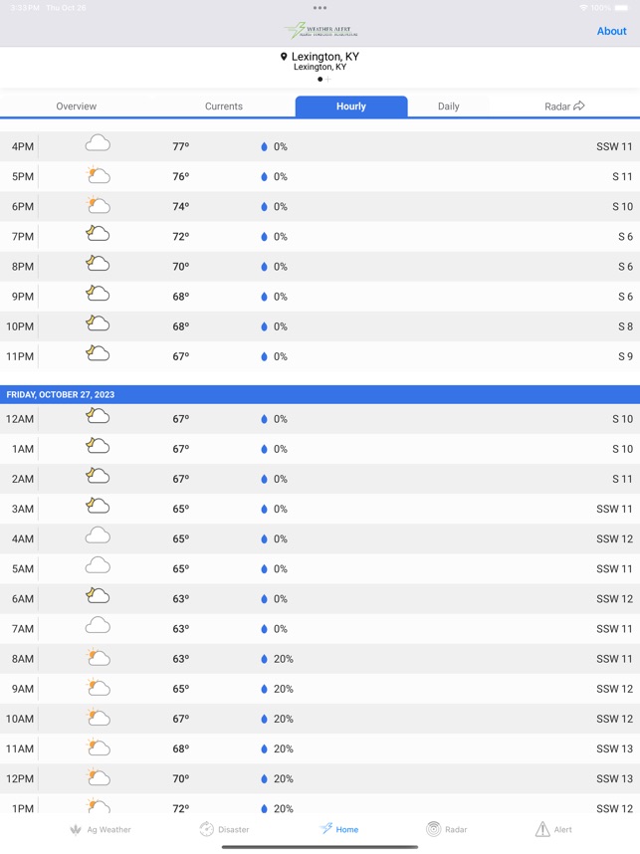This screenshot has height=854, width=640.
Task: Select the 20% precipitation at 9AM
Action: pos(284,689)
